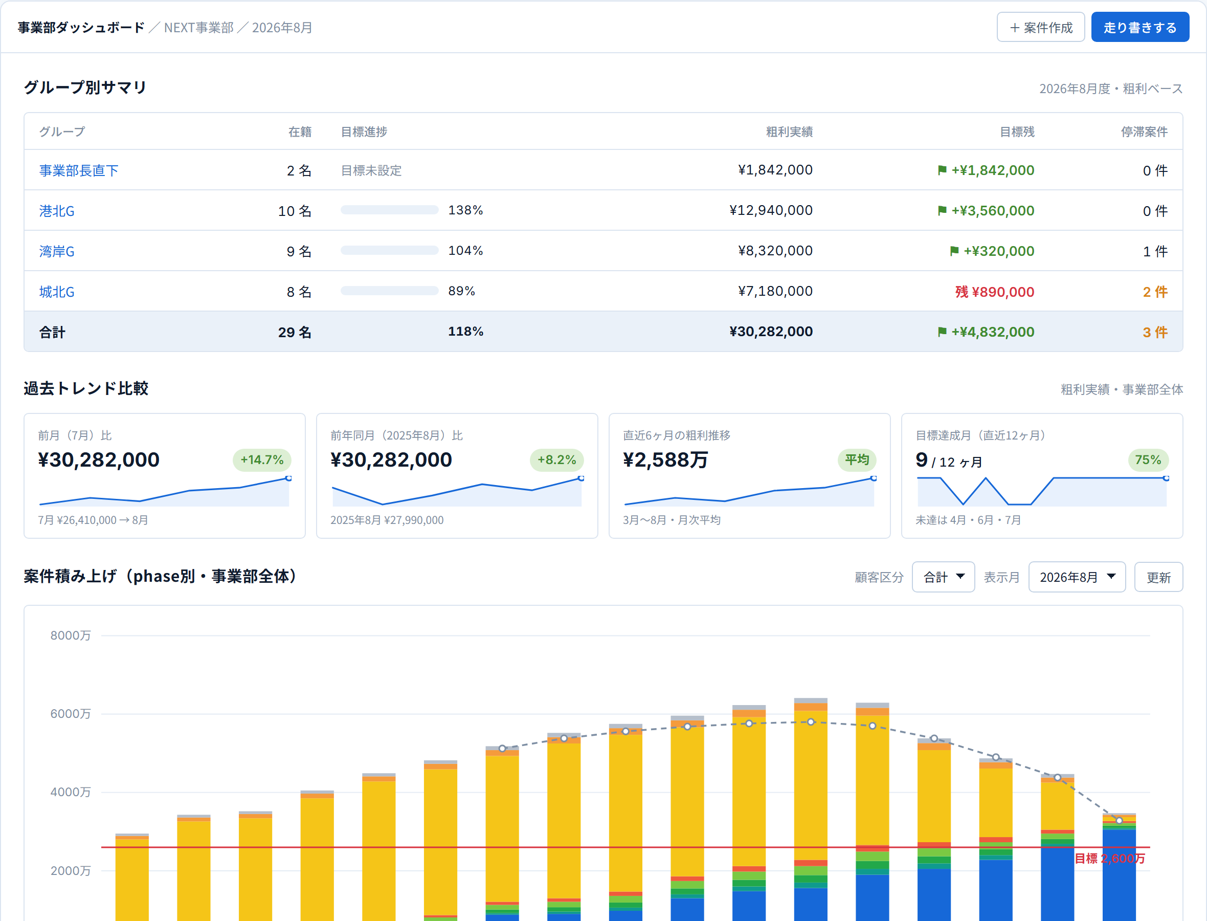Click the +14.7% badge on 前月比 card
This screenshot has width=1207, height=921.
[262, 459]
